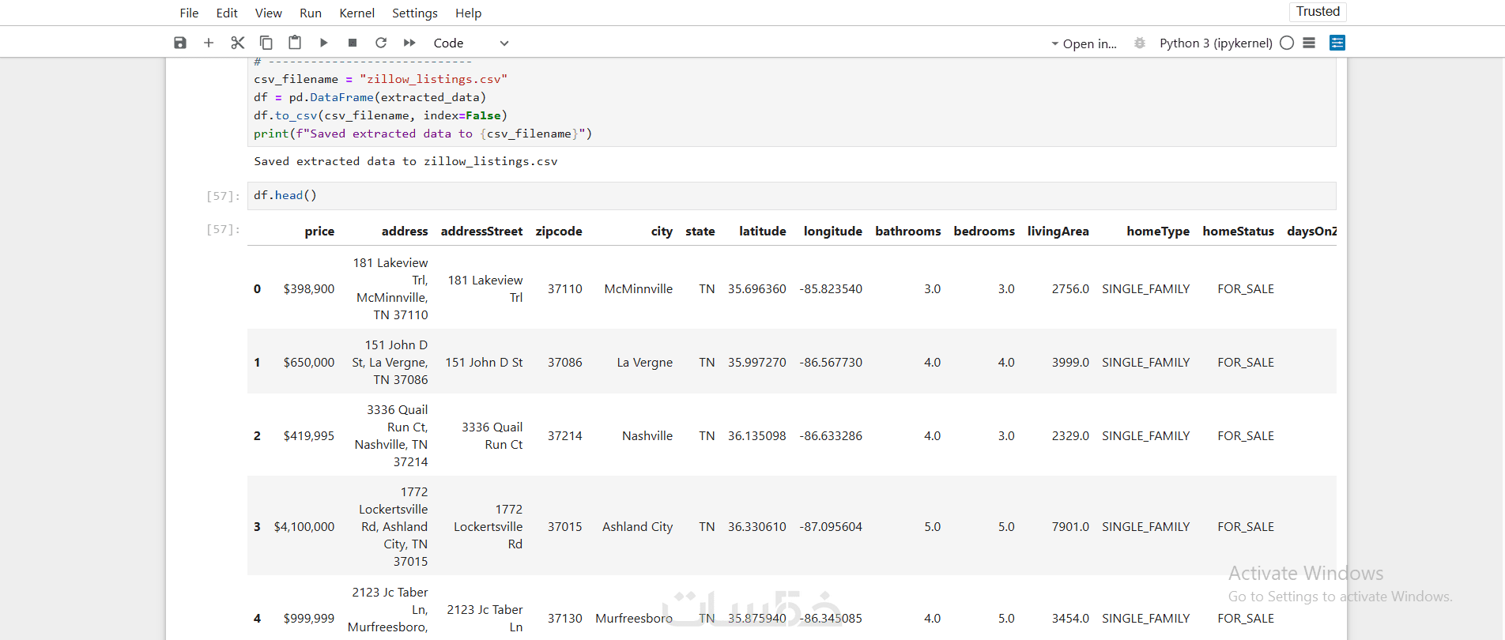
Task: Click the Trusted notebook button
Action: click(x=1318, y=12)
